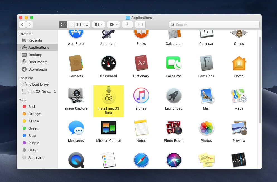Select the Reminders checklist icon
The image size is (277, 182).
tap(108, 160)
